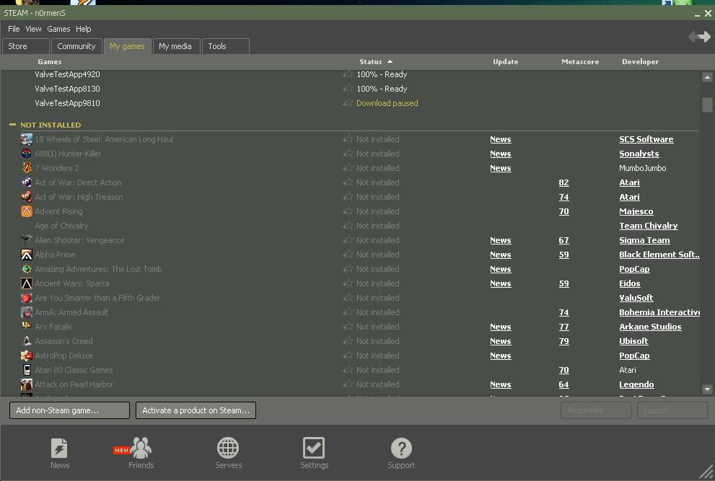
Task: Click the Atari 80 Classic Games icon
Action: [x=27, y=370]
